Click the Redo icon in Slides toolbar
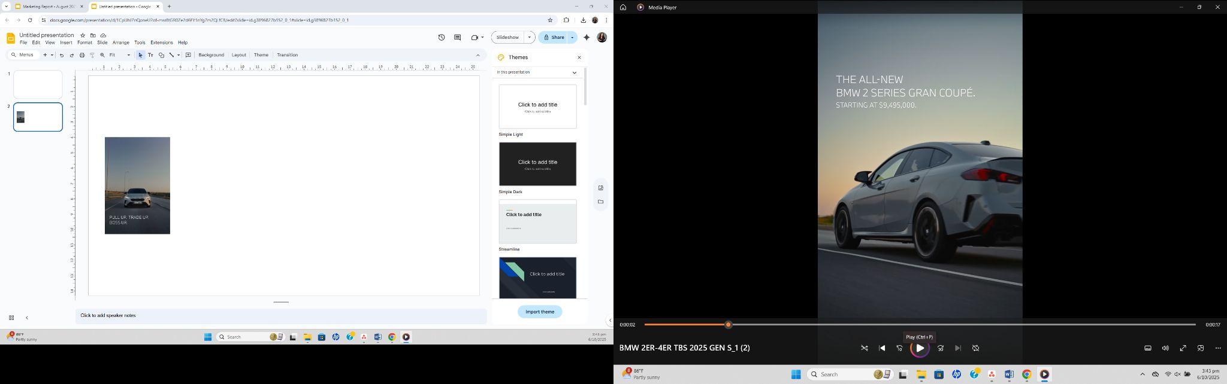The width and height of the screenshot is (1227, 384). coord(71,55)
